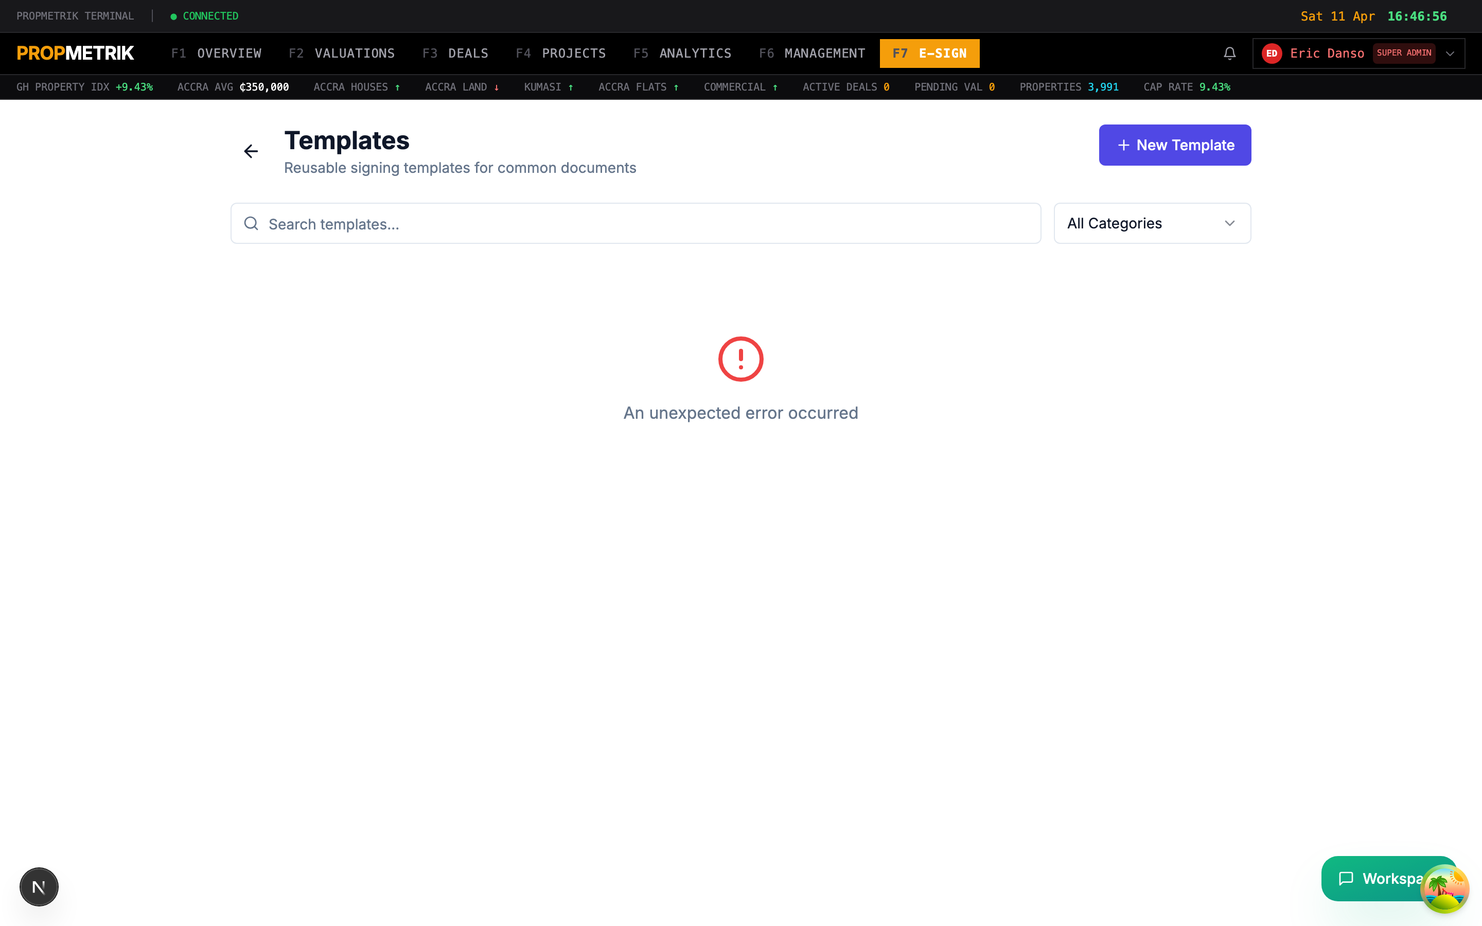
Task: Click the COMMERCIAL ticker item
Action: click(x=741, y=87)
